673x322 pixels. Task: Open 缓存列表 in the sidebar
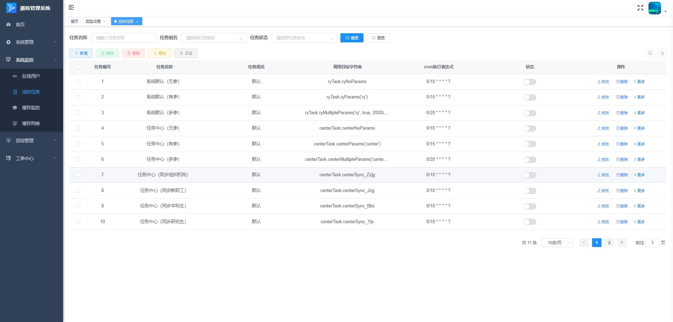32,123
